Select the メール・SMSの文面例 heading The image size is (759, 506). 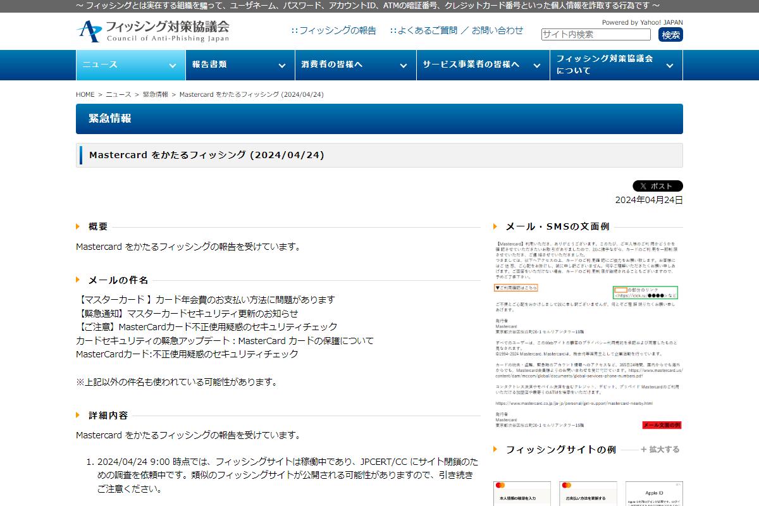pyautogui.click(x=557, y=226)
